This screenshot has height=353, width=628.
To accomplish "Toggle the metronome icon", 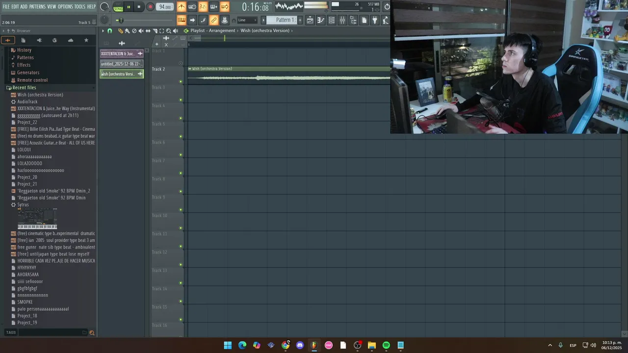I will [182, 7].
